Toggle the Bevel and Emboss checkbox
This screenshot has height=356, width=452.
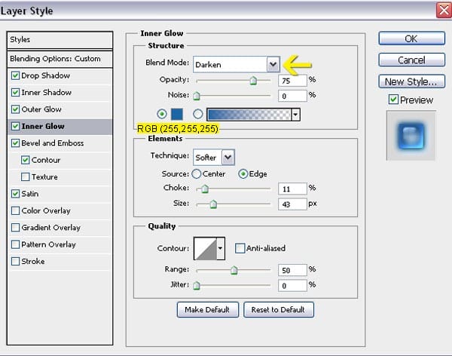tap(15, 143)
